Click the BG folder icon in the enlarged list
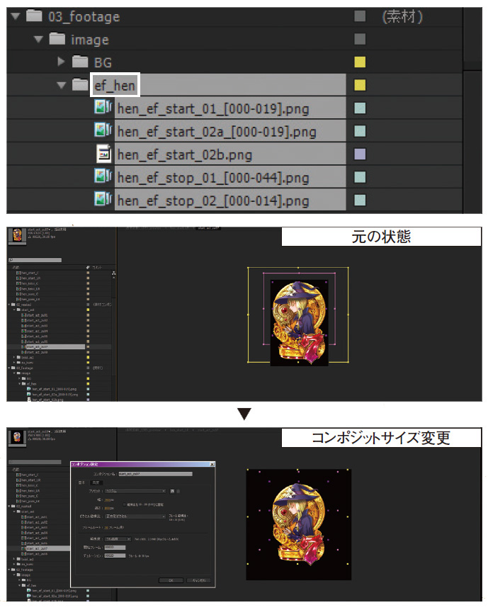Image resolution: width=488 pixels, height=610 pixels. click(x=80, y=62)
